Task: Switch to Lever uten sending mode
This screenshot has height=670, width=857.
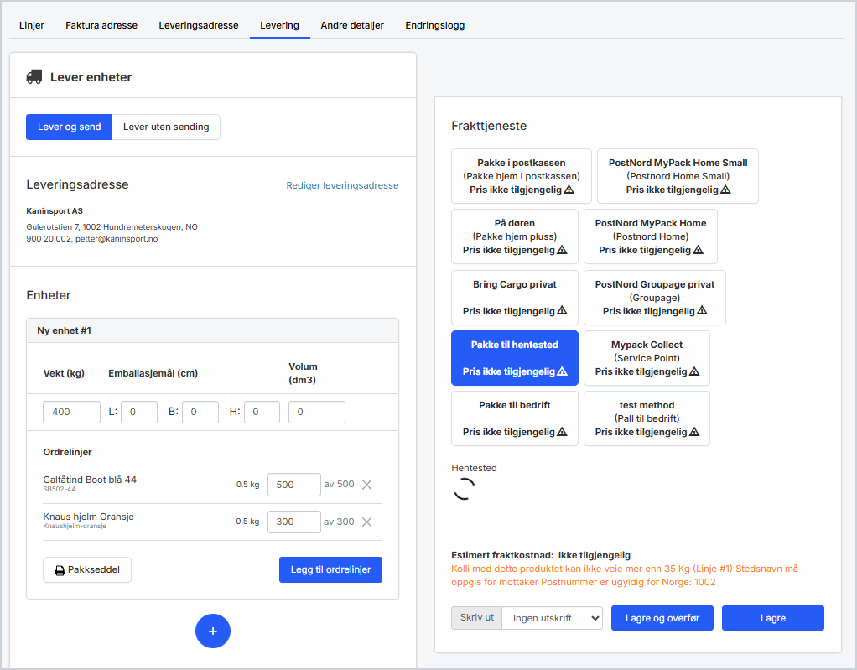Action: (166, 127)
